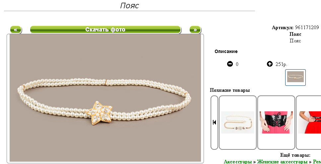Image resolution: width=321 pixels, height=164 pixels.
Task: Select the pearl belt small thumbnail
Action: pyautogui.click(x=295, y=77)
